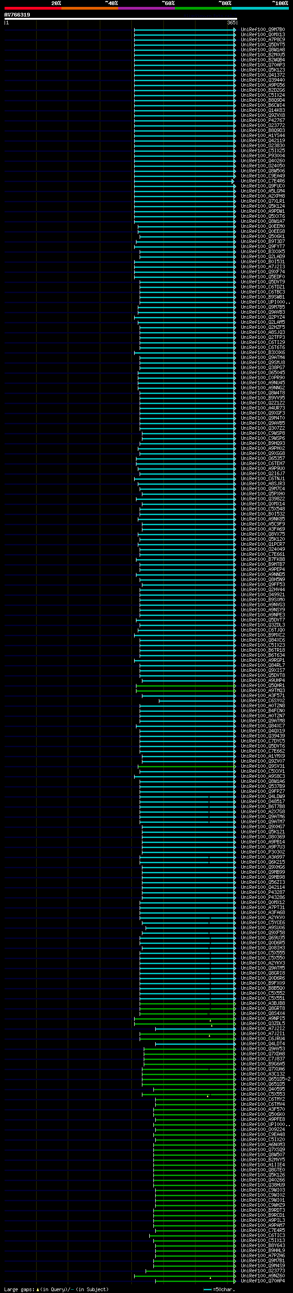
Task: Click the Large gaps legend text
Action: pos(56,1289)
